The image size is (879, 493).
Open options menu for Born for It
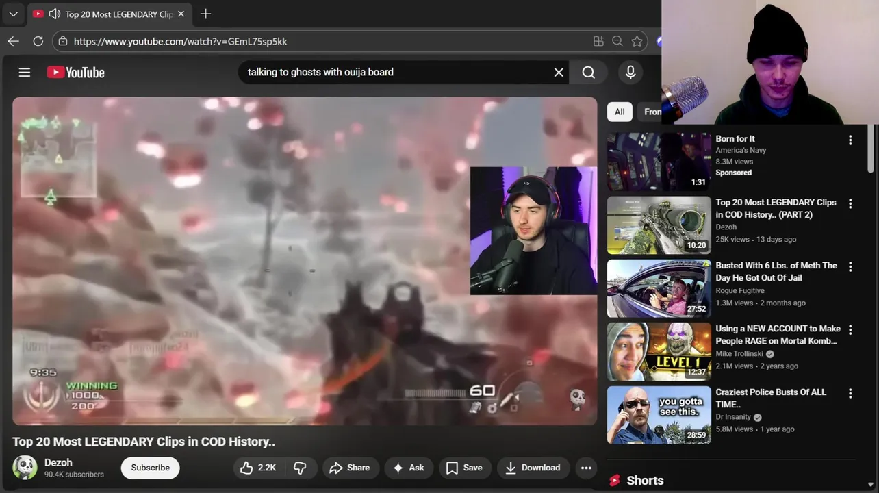tap(850, 140)
